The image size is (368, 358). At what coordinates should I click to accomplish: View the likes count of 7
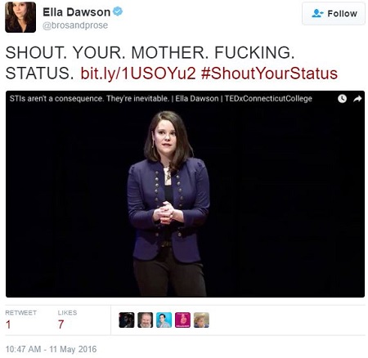point(61,324)
